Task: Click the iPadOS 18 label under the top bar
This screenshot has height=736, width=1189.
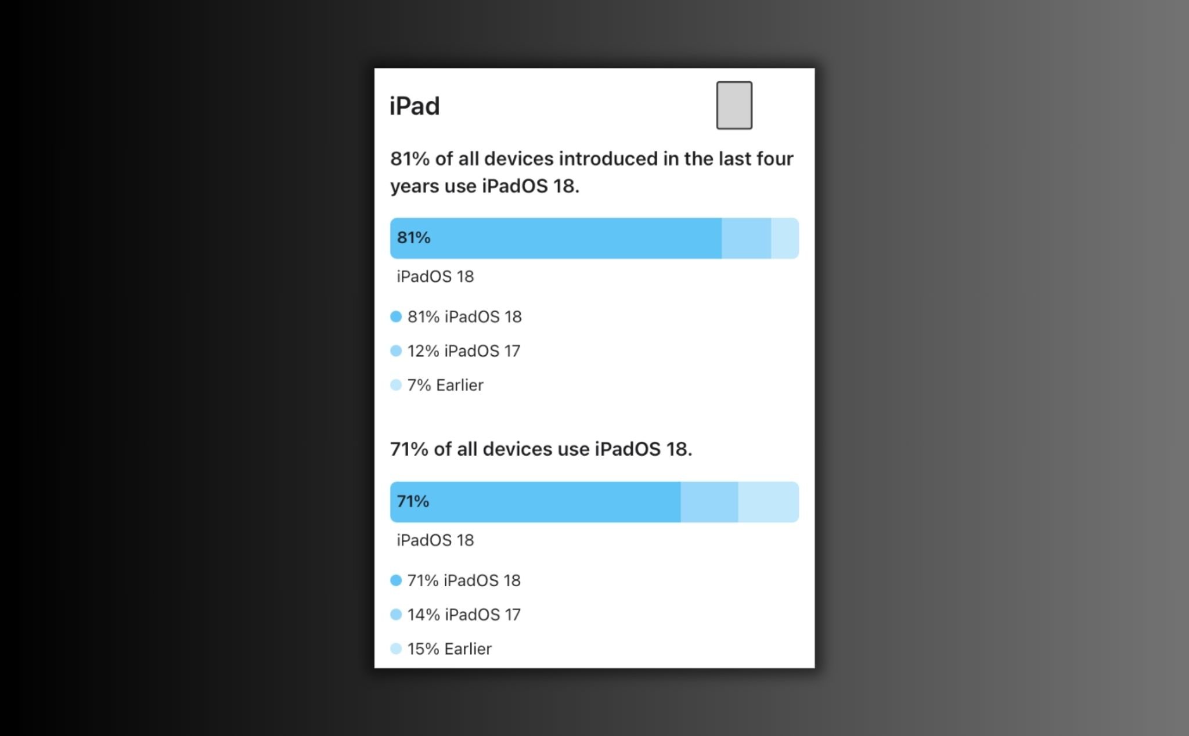Action: 435,276
